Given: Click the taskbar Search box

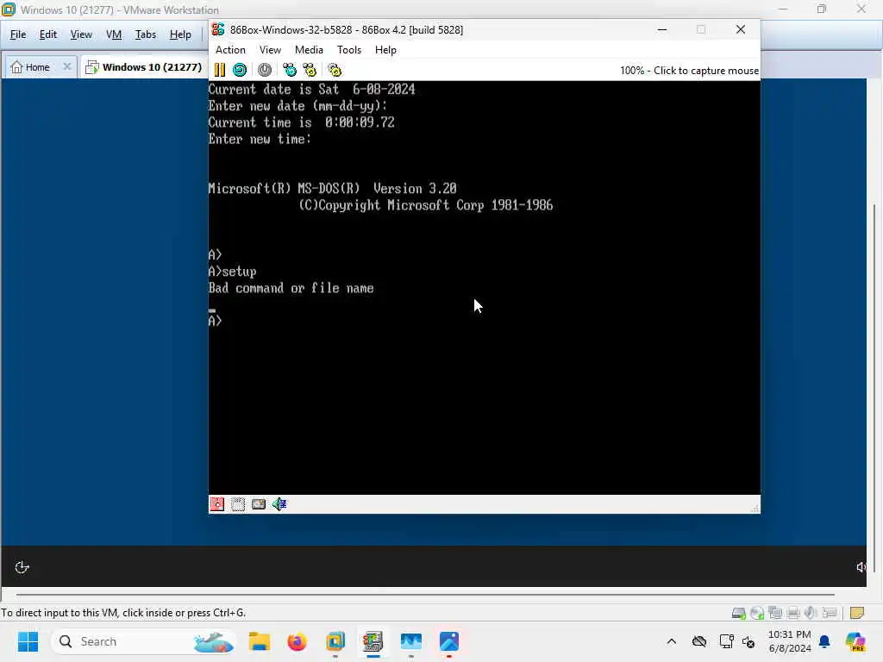Looking at the screenshot, I should 144,641.
